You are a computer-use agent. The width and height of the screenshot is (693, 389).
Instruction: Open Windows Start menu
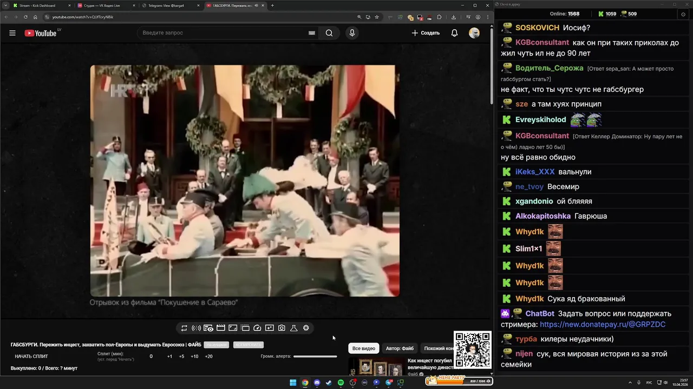point(293,383)
